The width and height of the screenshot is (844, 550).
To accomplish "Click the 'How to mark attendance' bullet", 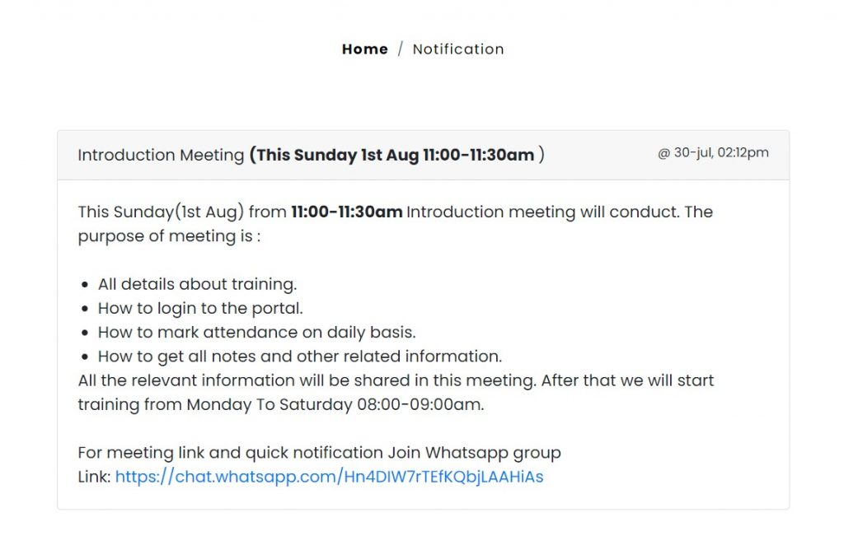I will pyautogui.click(x=257, y=333).
